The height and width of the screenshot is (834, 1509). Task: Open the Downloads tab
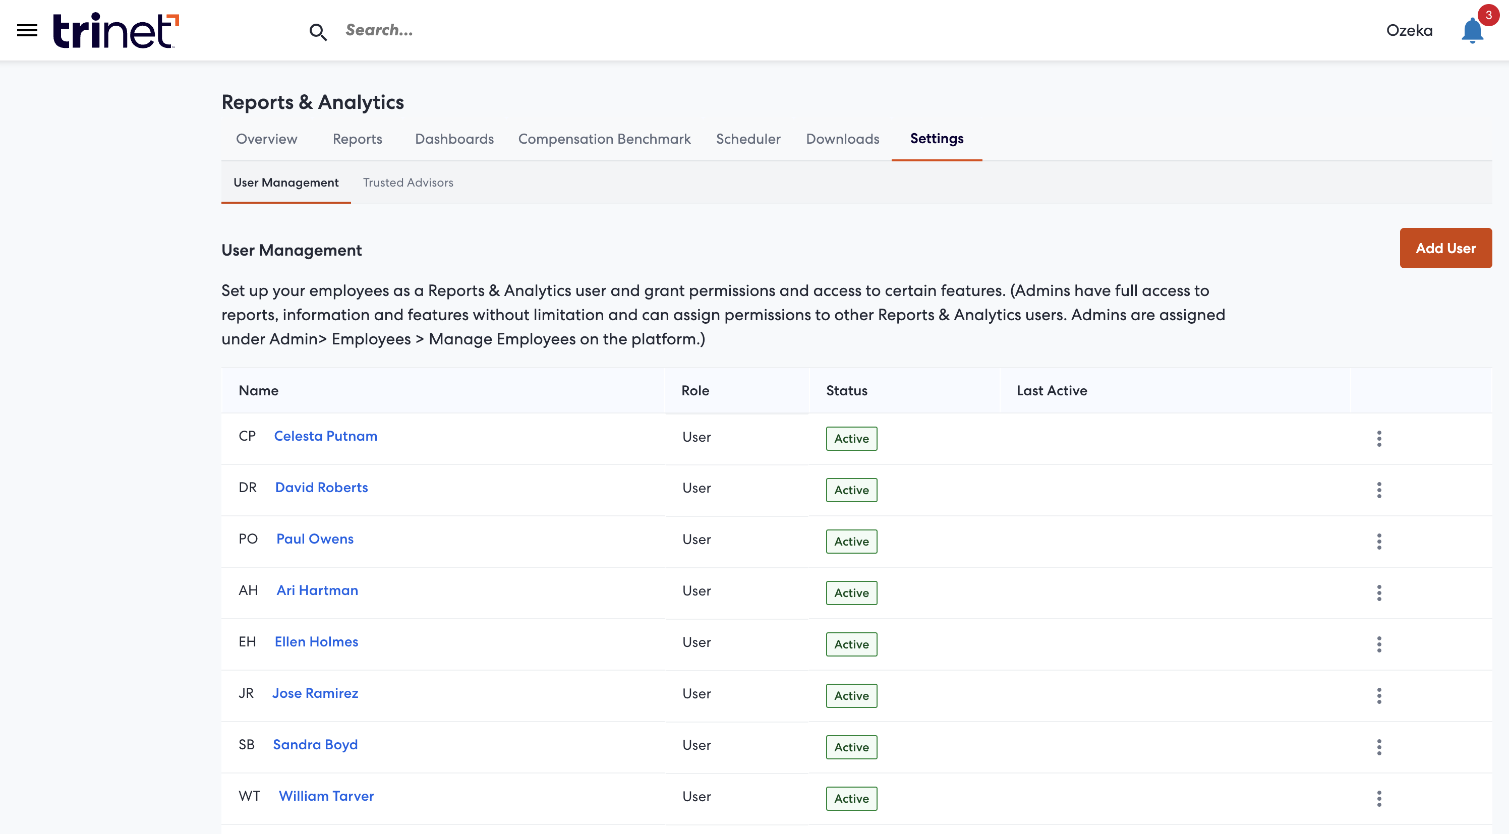coord(842,139)
